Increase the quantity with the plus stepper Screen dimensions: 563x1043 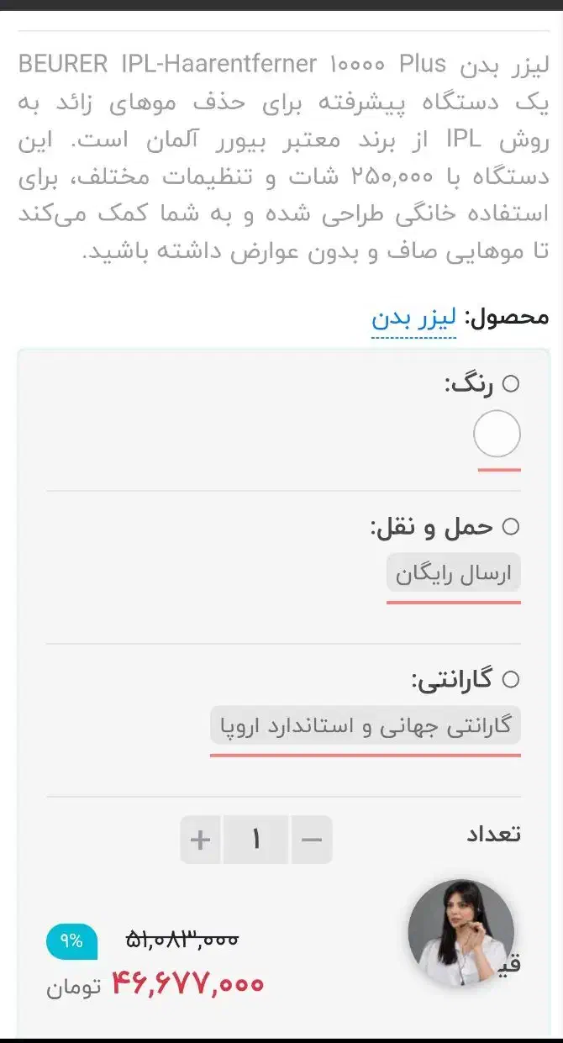click(x=199, y=839)
